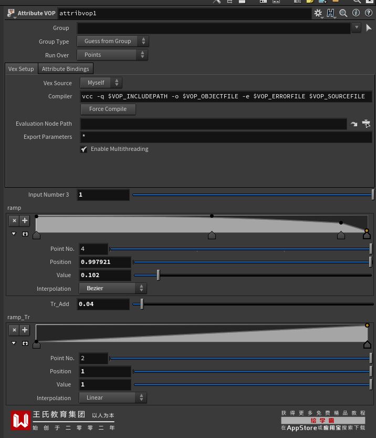Click the ramp Value slider
This screenshot has width=376, height=438.
pos(253,275)
